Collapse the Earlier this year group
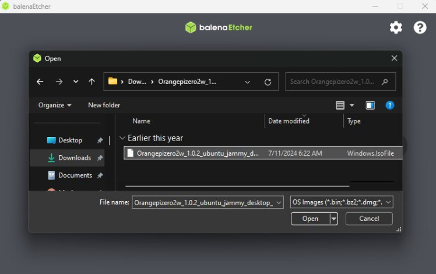Image resolution: width=436 pixels, height=274 pixels. pyautogui.click(x=122, y=138)
